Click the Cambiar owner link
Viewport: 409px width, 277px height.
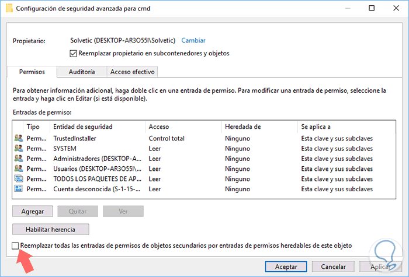point(193,40)
